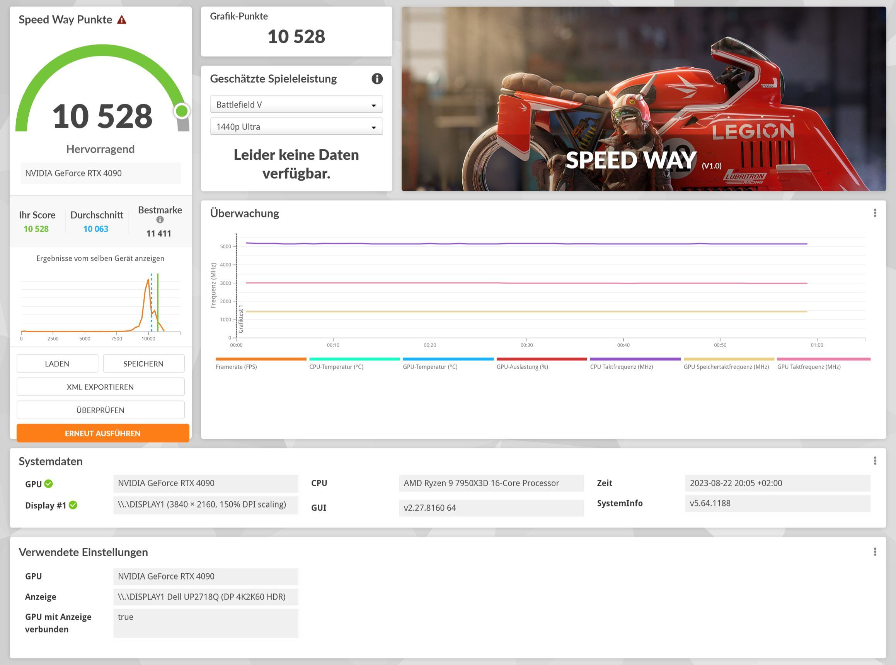This screenshot has width=896, height=665.
Task: Open the Battlefield V game dropdown
Action: 296,105
